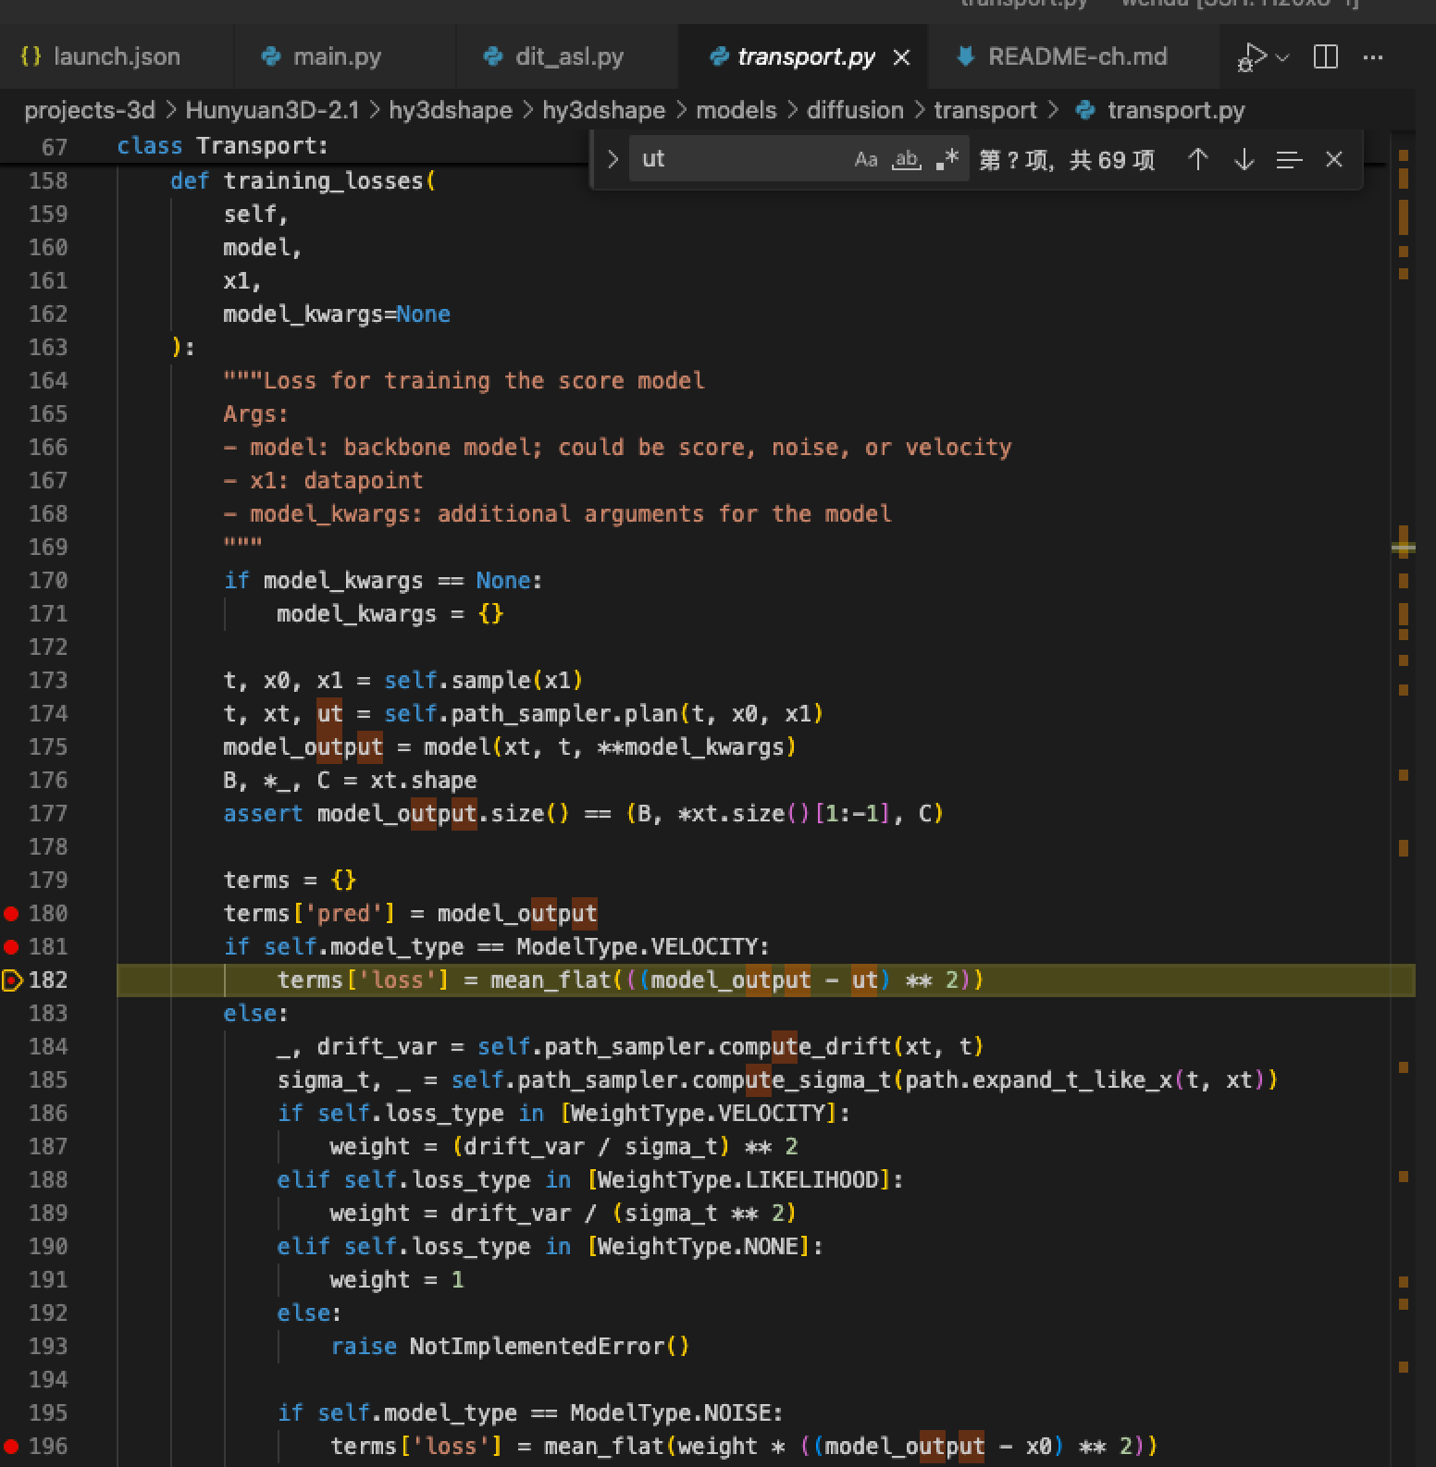This screenshot has height=1467, width=1436.
Task: Open the editor More Actions ellipsis menu
Action: (x=1373, y=57)
